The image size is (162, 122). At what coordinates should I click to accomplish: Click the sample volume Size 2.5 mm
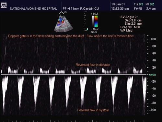click(133, 24)
